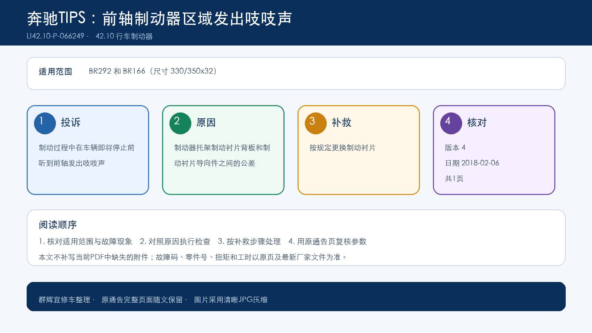592x333 pixels.
Task: Select the 原因 card heading
Action: pos(206,122)
